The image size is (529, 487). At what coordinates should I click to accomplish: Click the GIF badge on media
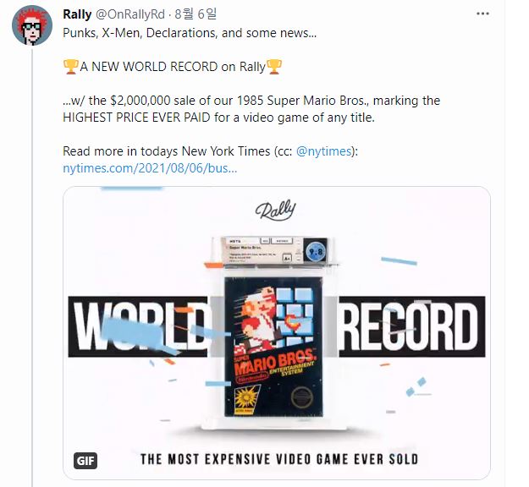pyautogui.click(x=85, y=461)
